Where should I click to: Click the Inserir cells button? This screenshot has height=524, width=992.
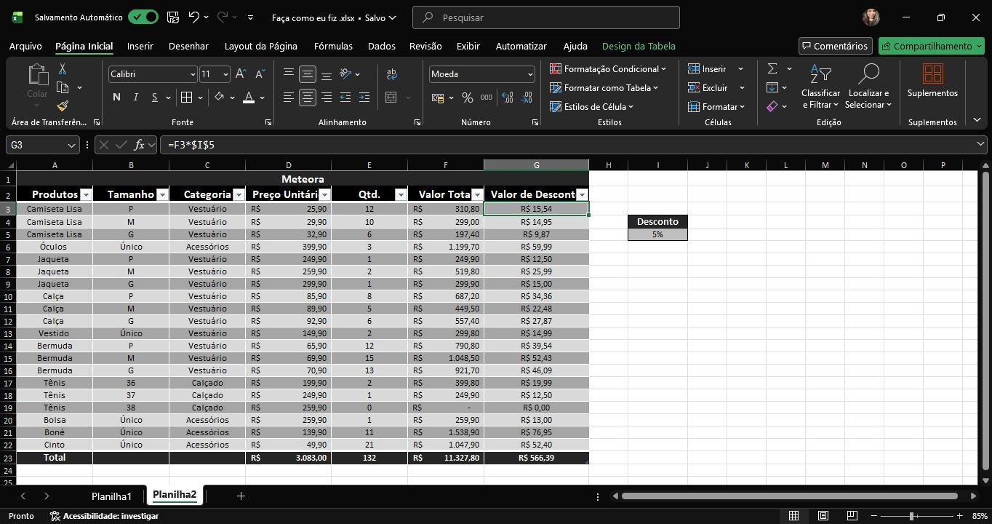(x=707, y=69)
